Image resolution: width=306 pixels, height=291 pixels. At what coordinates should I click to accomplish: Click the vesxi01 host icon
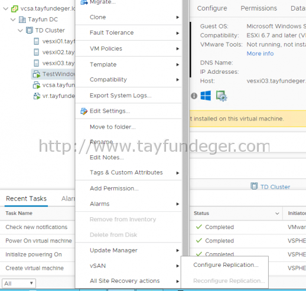pyautogui.click(x=37, y=41)
